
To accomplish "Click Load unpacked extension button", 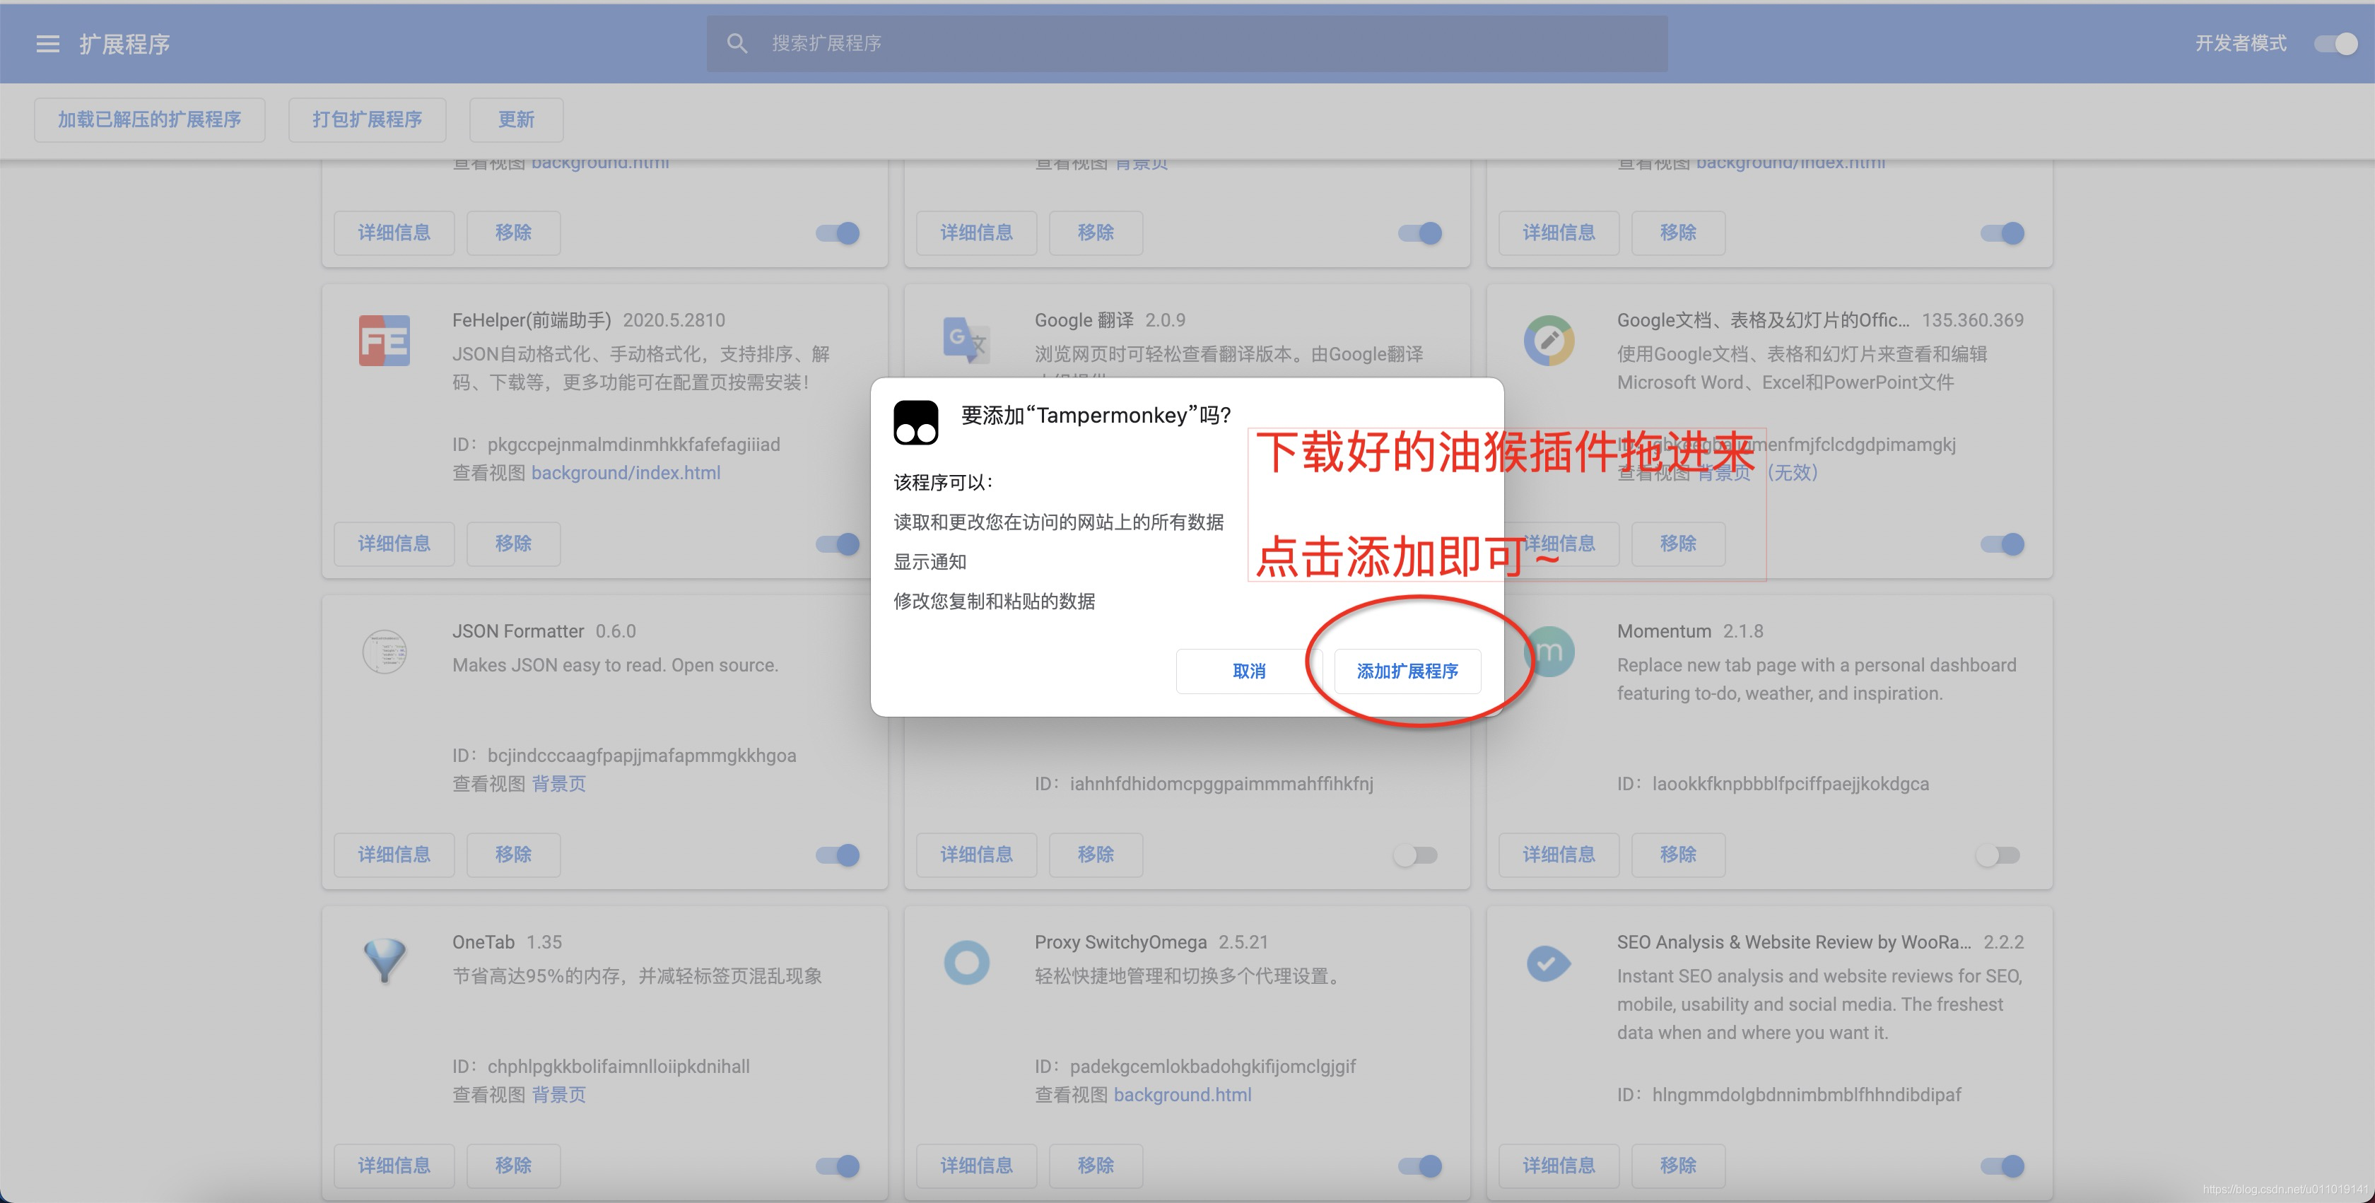I will click(x=149, y=120).
